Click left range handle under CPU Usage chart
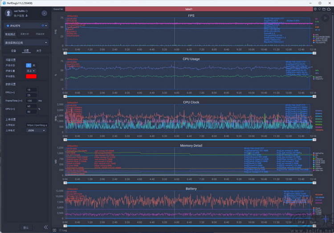Image resolution: width=334 pixels, height=233 pixels. (x=65, y=96)
